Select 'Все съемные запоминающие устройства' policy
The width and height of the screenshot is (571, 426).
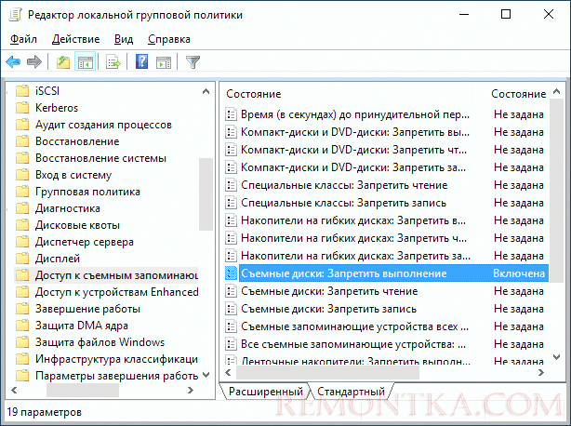point(353,344)
